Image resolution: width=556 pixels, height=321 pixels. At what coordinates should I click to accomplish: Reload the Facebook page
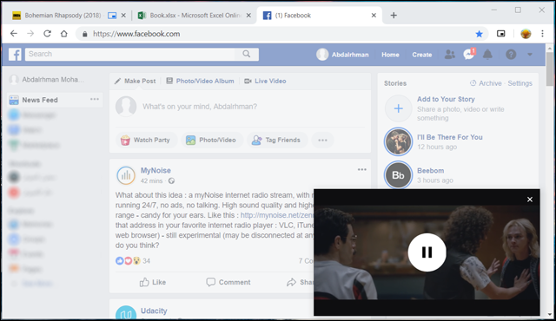pos(47,34)
